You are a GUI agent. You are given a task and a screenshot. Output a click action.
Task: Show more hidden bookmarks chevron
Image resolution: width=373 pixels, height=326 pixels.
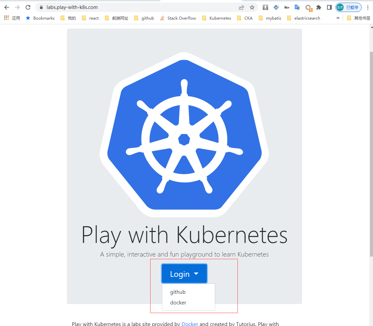(x=338, y=18)
